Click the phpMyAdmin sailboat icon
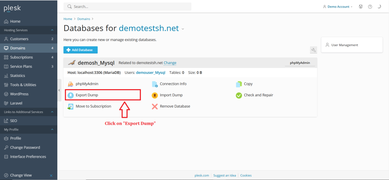The width and height of the screenshot is (389, 180). [70, 84]
